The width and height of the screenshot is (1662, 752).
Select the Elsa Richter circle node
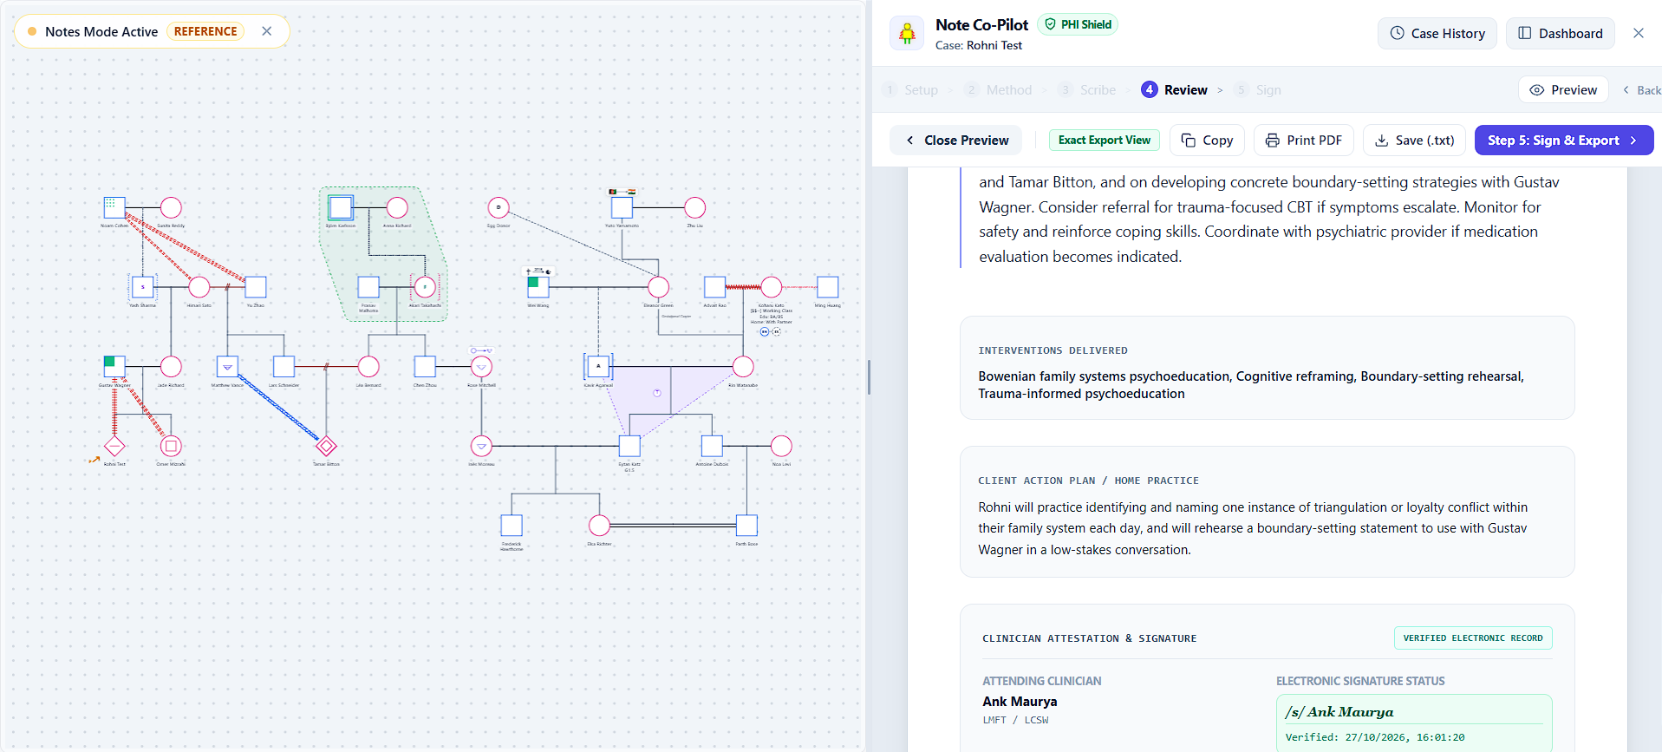pos(599,526)
